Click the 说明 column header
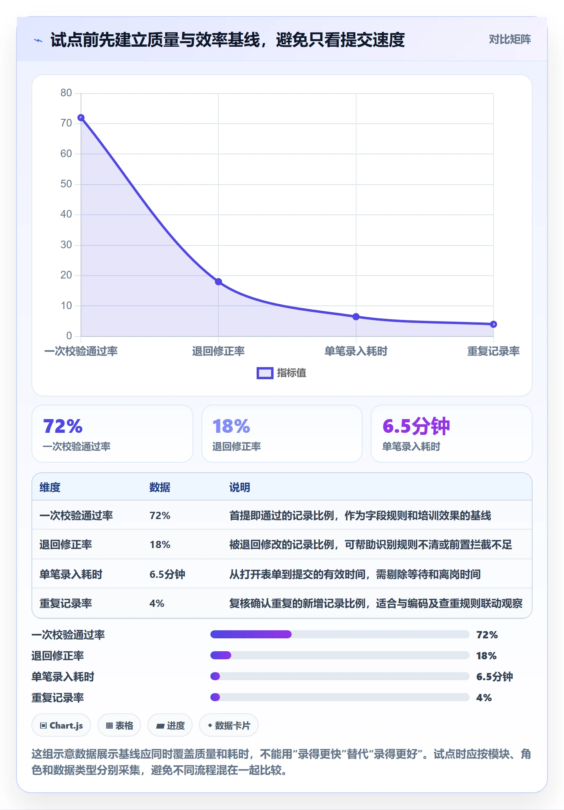The height and width of the screenshot is (810, 564). click(240, 488)
